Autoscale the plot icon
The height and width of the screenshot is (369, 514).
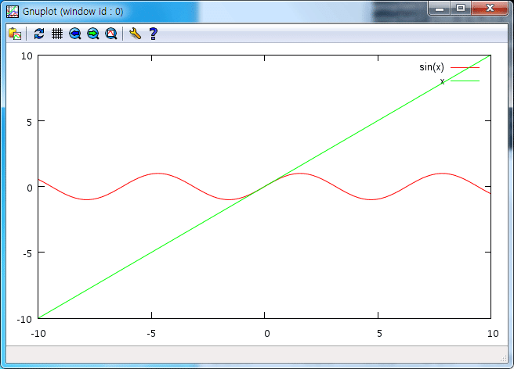point(111,34)
